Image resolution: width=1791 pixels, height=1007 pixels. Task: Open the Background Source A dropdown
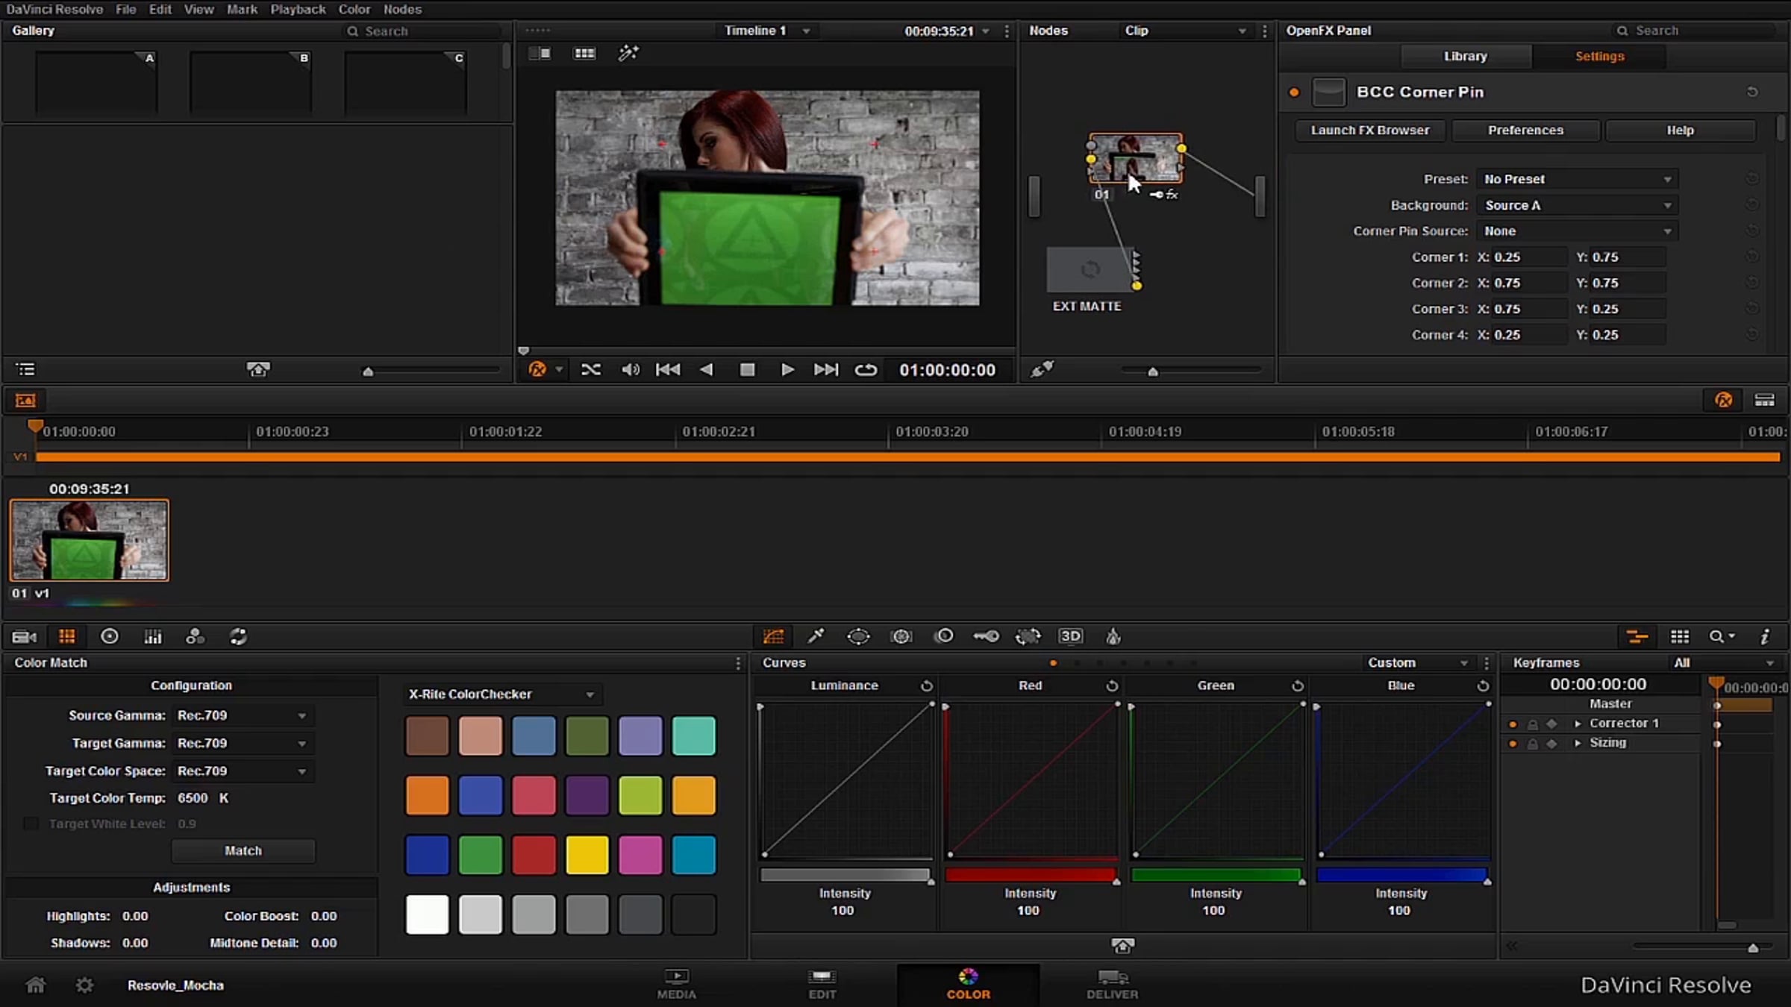[1577, 205]
